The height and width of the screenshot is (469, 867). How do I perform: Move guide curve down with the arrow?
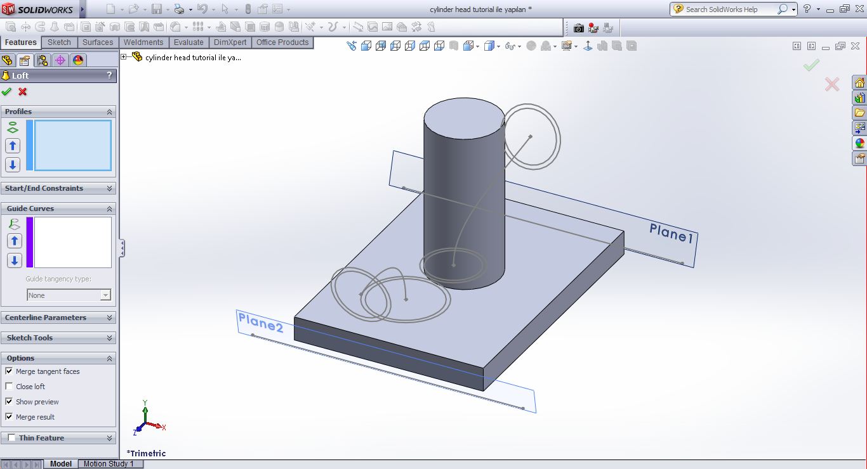[14, 260]
